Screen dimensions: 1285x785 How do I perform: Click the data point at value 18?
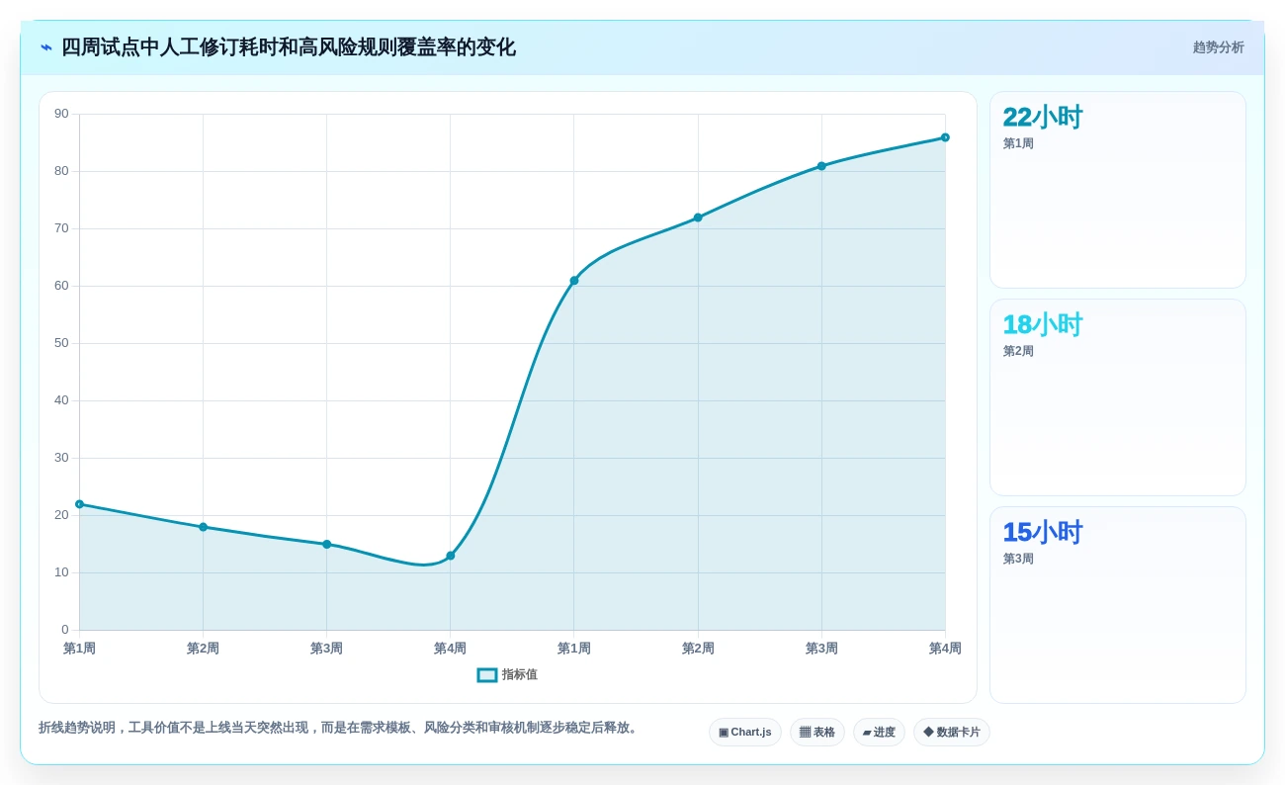(x=204, y=527)
